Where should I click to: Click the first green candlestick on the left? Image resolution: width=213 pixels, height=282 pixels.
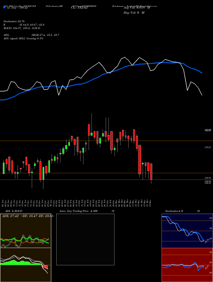(3, 168)
